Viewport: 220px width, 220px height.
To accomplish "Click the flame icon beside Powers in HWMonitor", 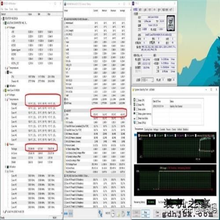I will (8, 144).
